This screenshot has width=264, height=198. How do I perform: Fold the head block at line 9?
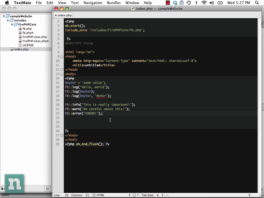pos(62,57)
